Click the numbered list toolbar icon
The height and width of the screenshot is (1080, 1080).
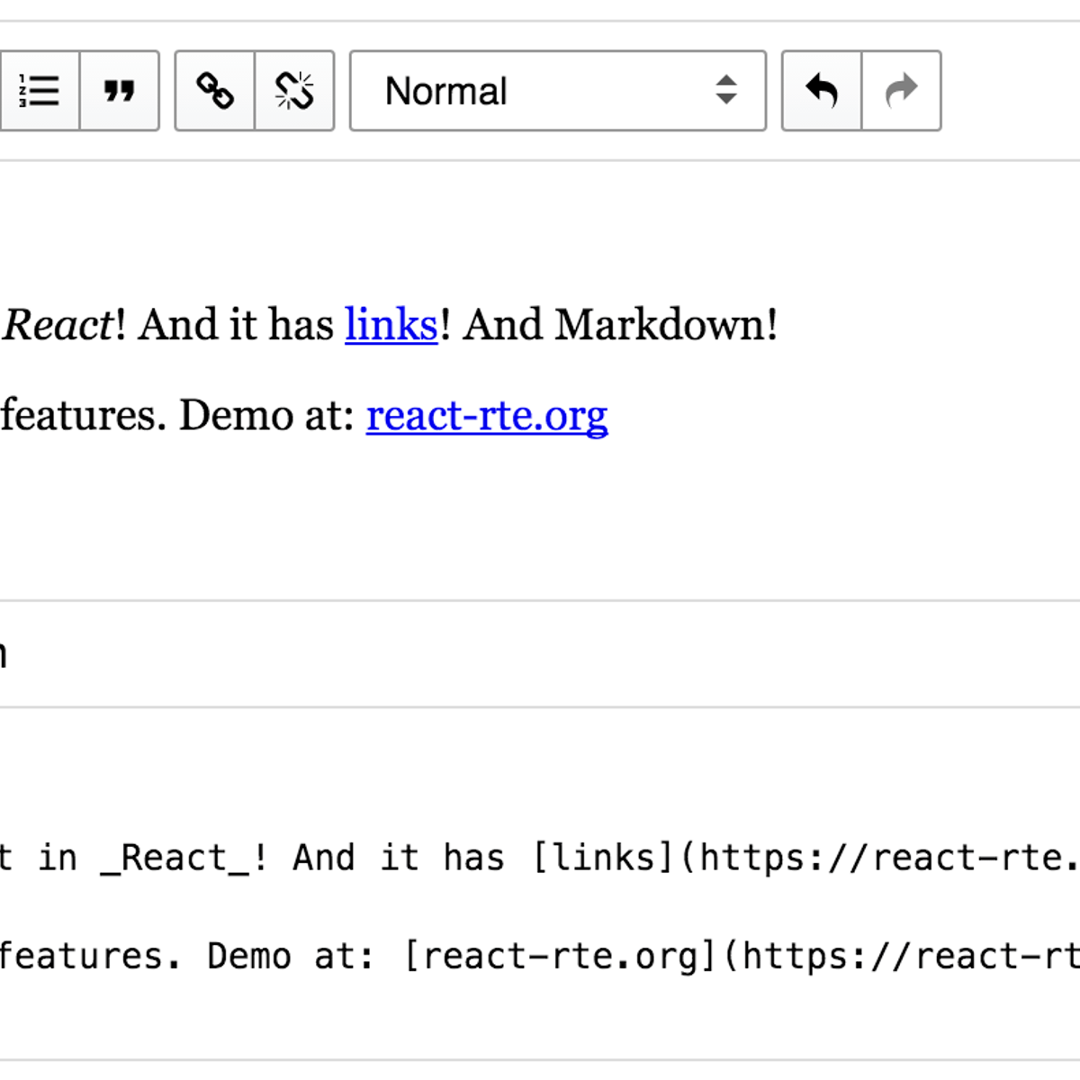tap(40, 90)
